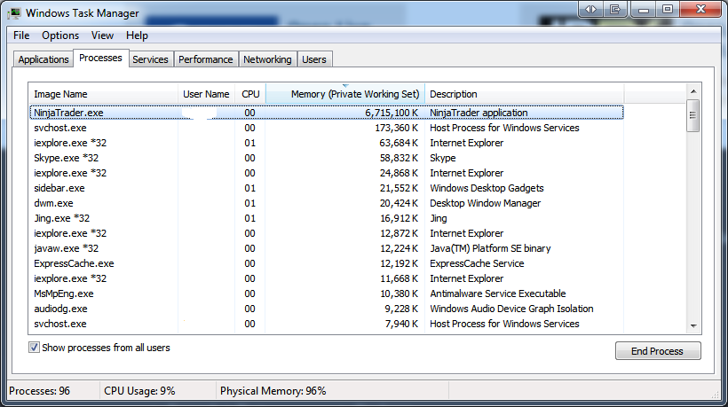
Task: Click the 21,552 K memory value
Action: [399, 188]
